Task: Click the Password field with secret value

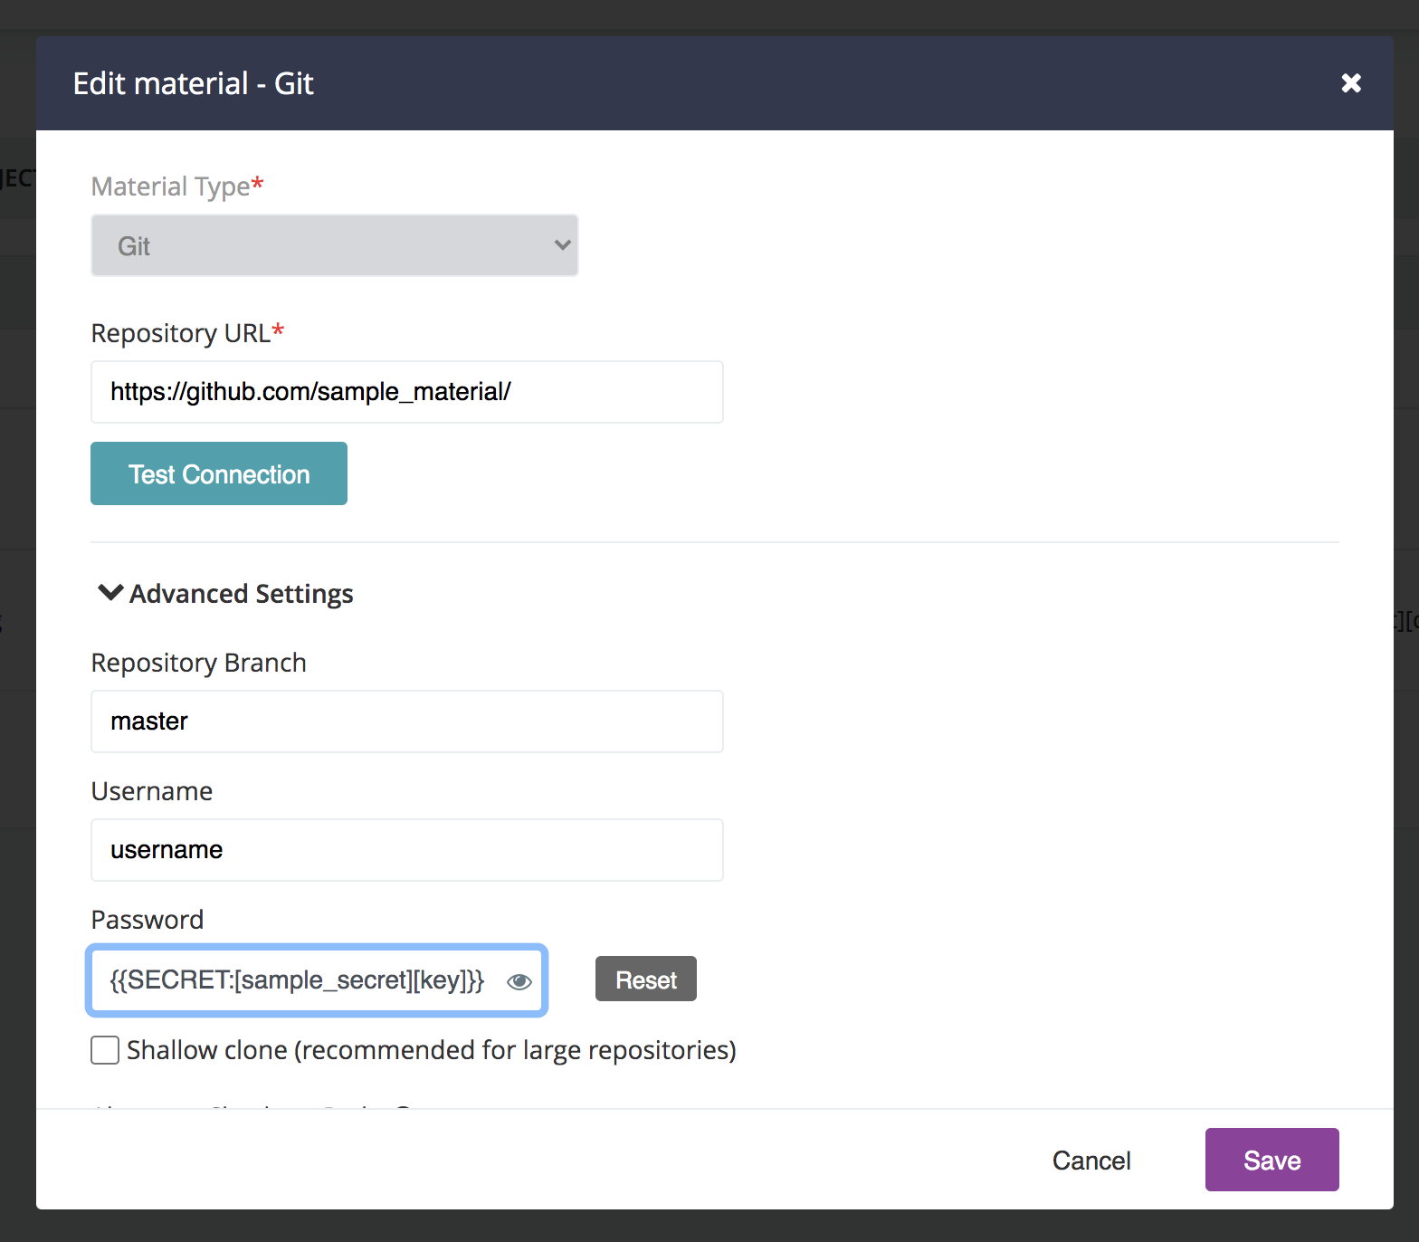Action: (317, 980)
